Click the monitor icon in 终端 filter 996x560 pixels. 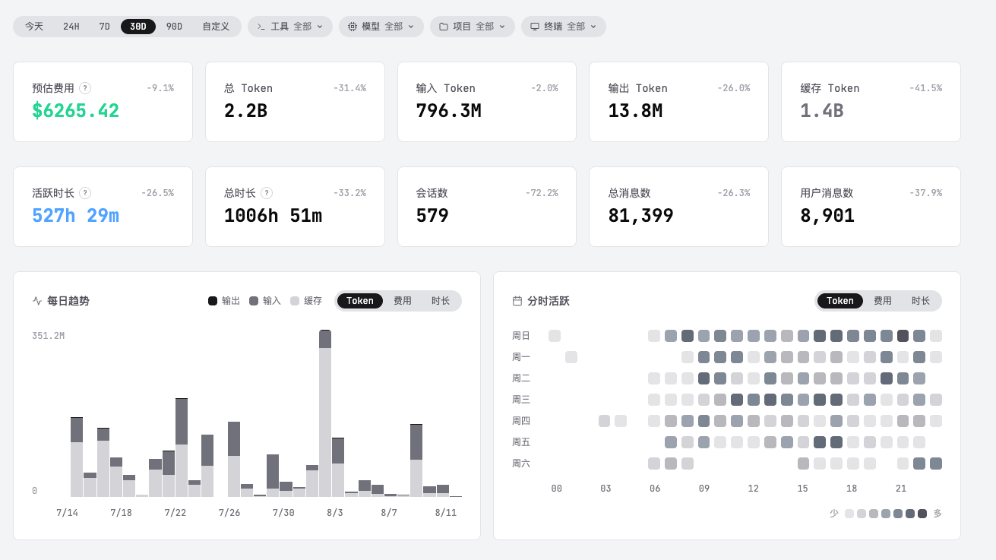tap(535, 27)
